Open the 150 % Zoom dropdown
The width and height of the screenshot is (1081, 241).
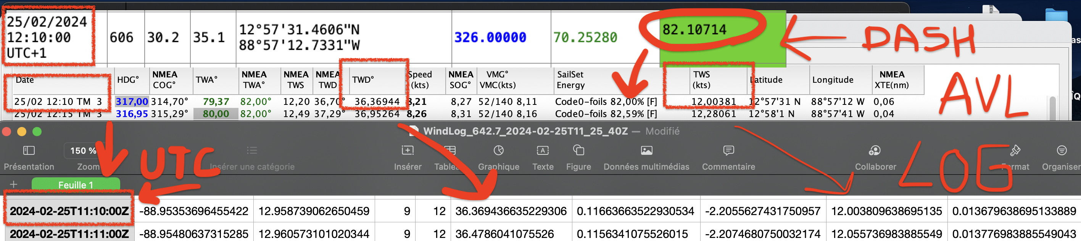pyautogui.click(x=83, y=151)
